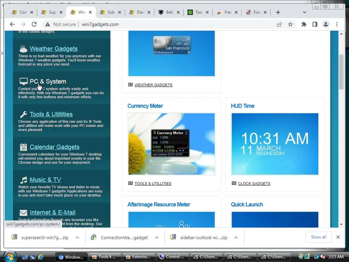Click the envelope icon beside Internet & E-Mail
The width and height of the screenshot is (349, 262).
24,213
